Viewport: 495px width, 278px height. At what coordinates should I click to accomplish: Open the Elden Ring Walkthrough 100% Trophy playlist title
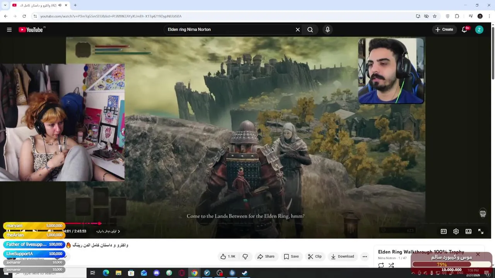coord(421,252)
